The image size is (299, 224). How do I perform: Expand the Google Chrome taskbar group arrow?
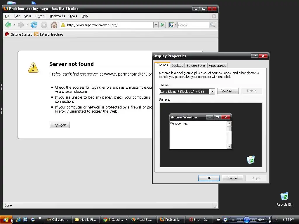pos(126,220)
